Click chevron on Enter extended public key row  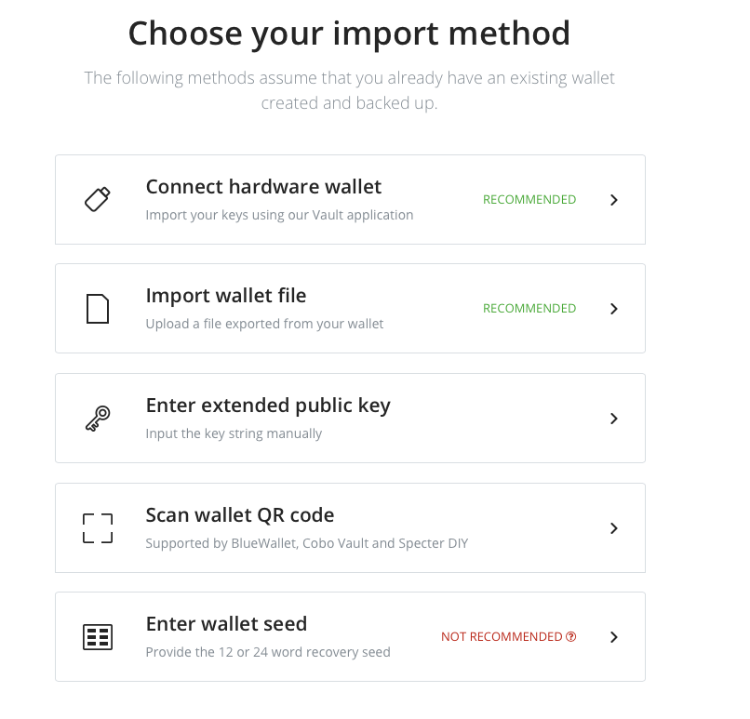tap(614, 419)
